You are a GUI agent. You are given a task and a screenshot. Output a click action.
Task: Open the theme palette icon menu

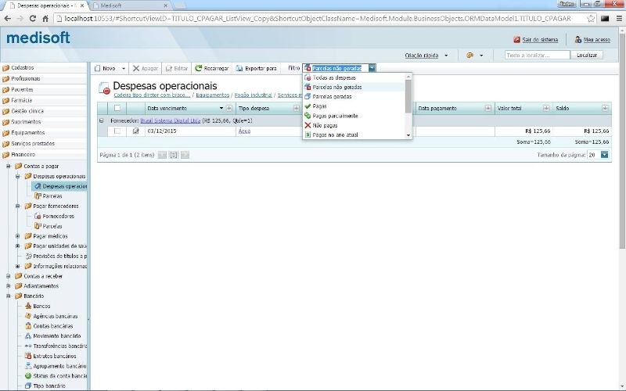[x=469, y=56]
